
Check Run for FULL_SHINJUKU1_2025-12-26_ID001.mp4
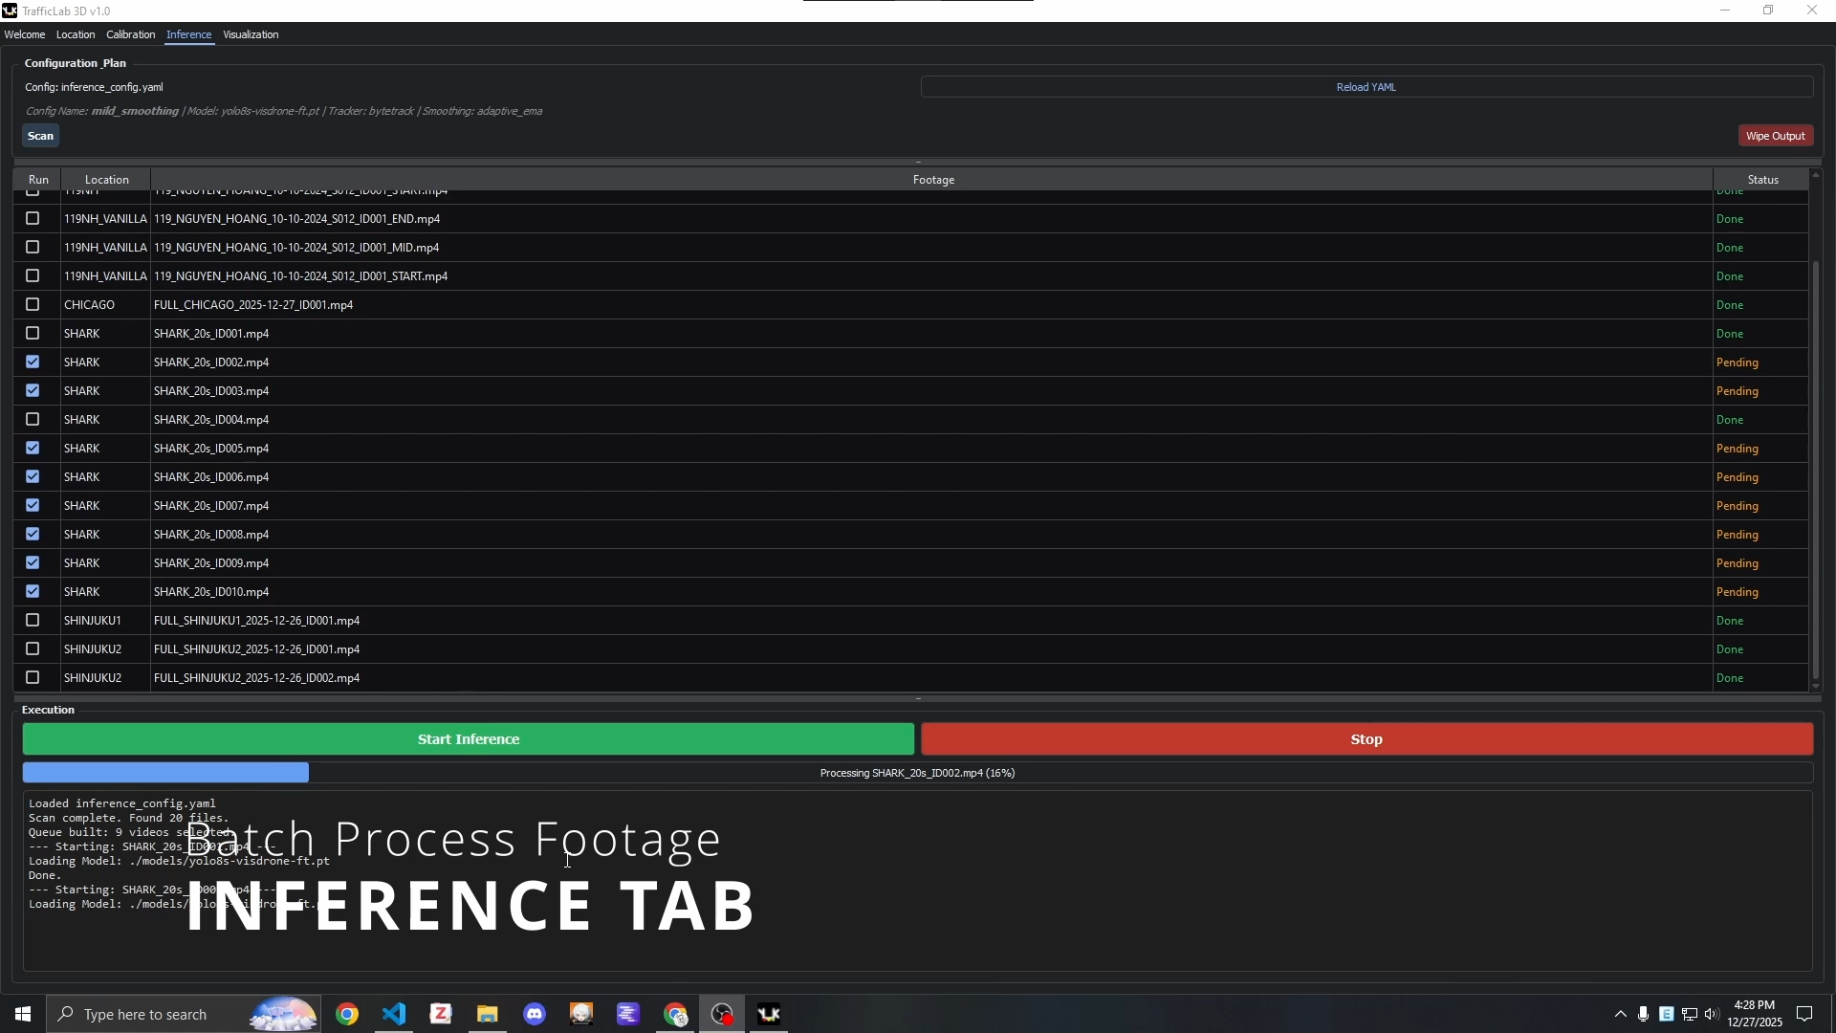pos(33,620)
